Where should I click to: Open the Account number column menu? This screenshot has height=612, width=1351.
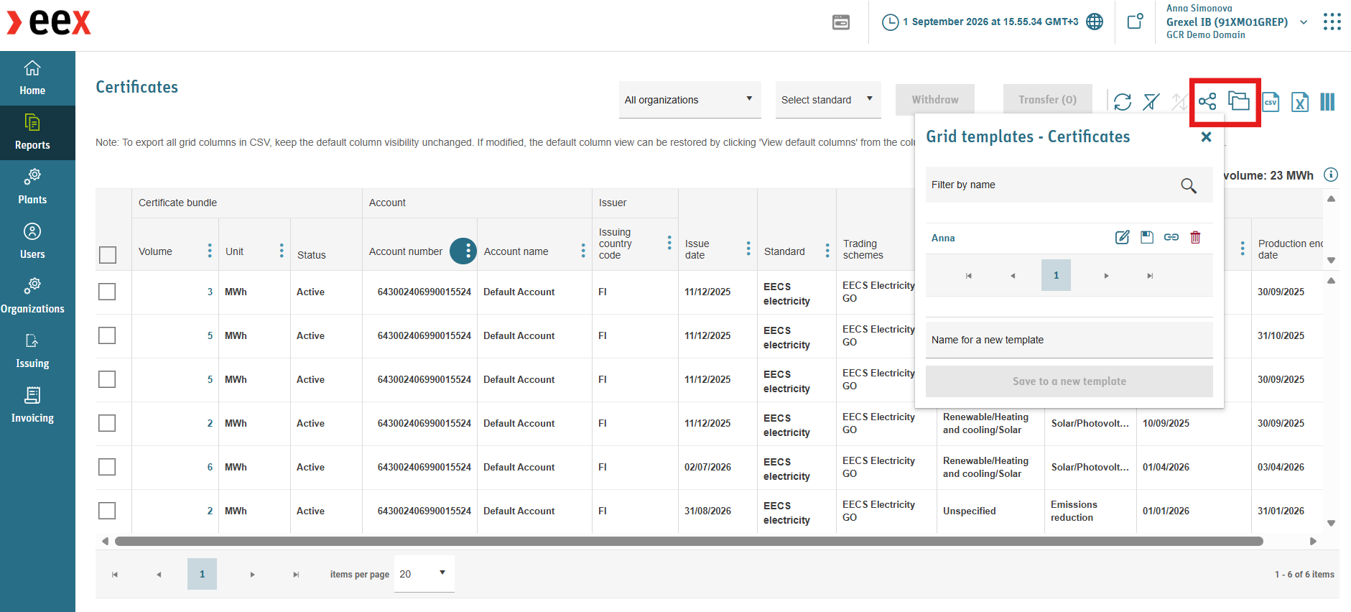tap(463, 251)
